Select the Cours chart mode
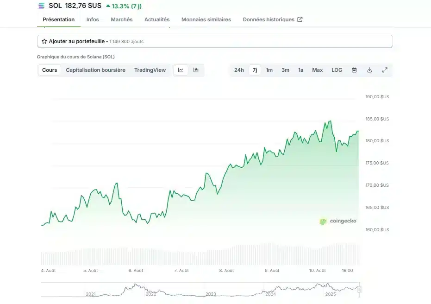 coord(50,70)
